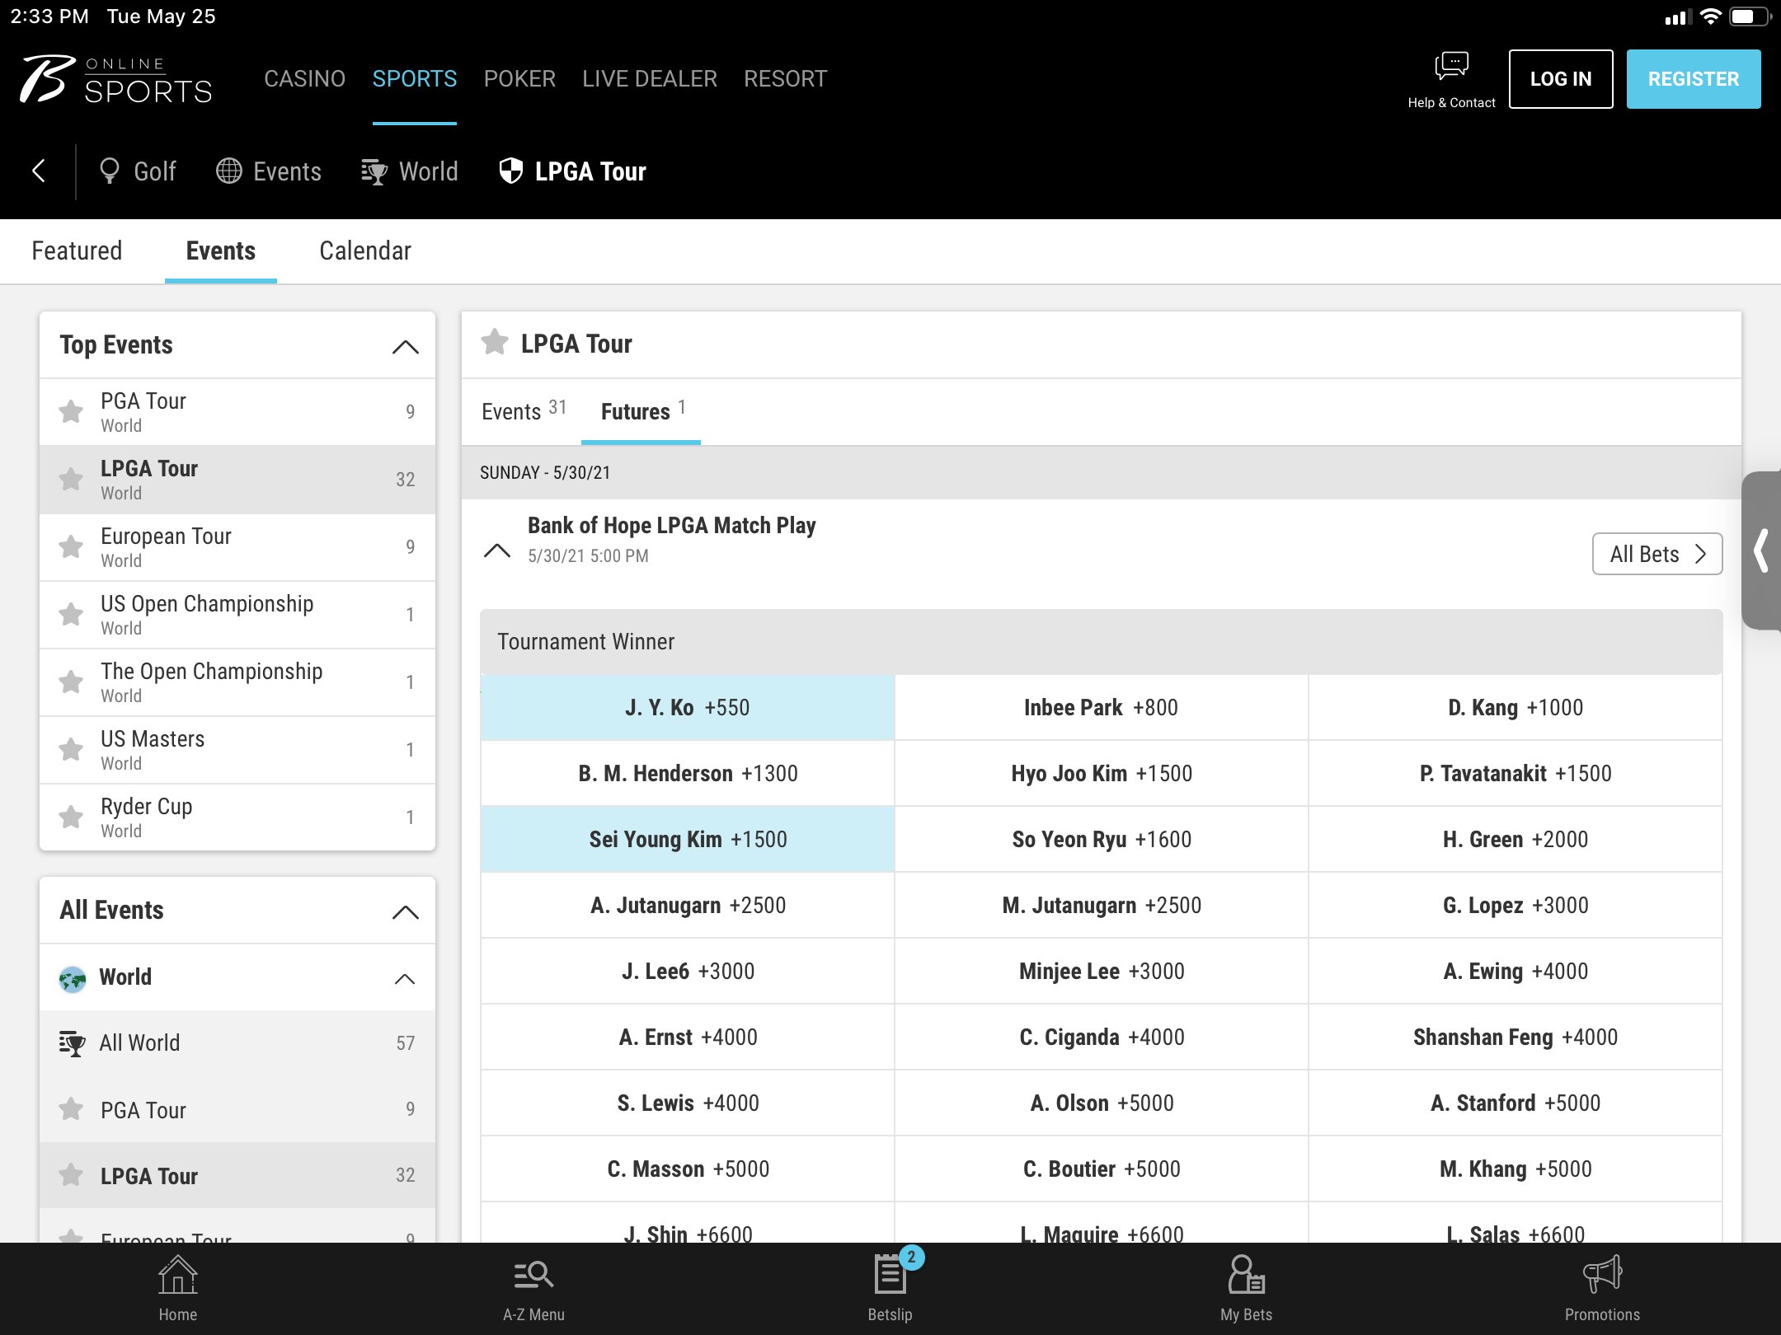1781x1335 pixels.
Task: Select the Golf pin icon breadcrumb
Action: point(109,171)
